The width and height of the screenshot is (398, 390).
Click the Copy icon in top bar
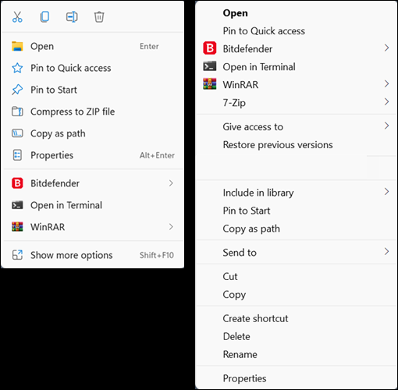tap(44, 17)
